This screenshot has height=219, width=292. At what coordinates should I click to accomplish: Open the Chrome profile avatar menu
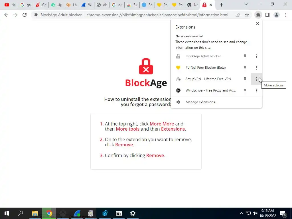click(277, 15)
